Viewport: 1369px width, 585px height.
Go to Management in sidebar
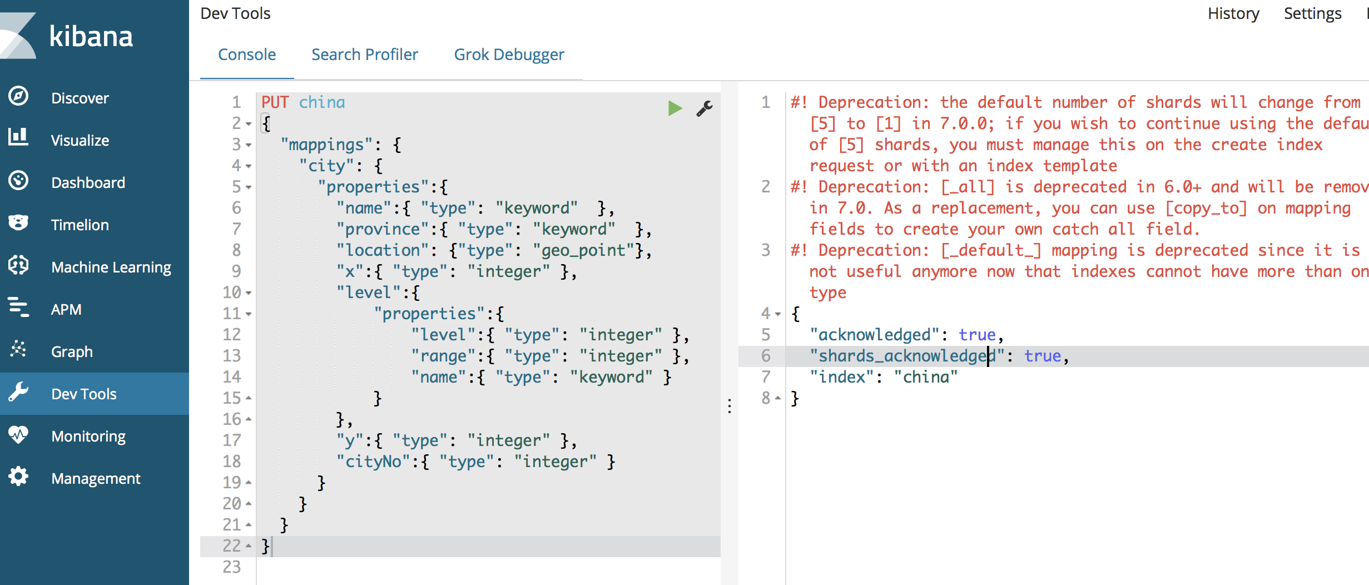click(96, 479)
